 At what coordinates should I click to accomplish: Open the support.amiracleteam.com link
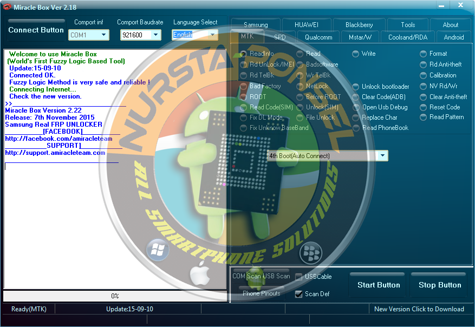(x=55, y=153)
